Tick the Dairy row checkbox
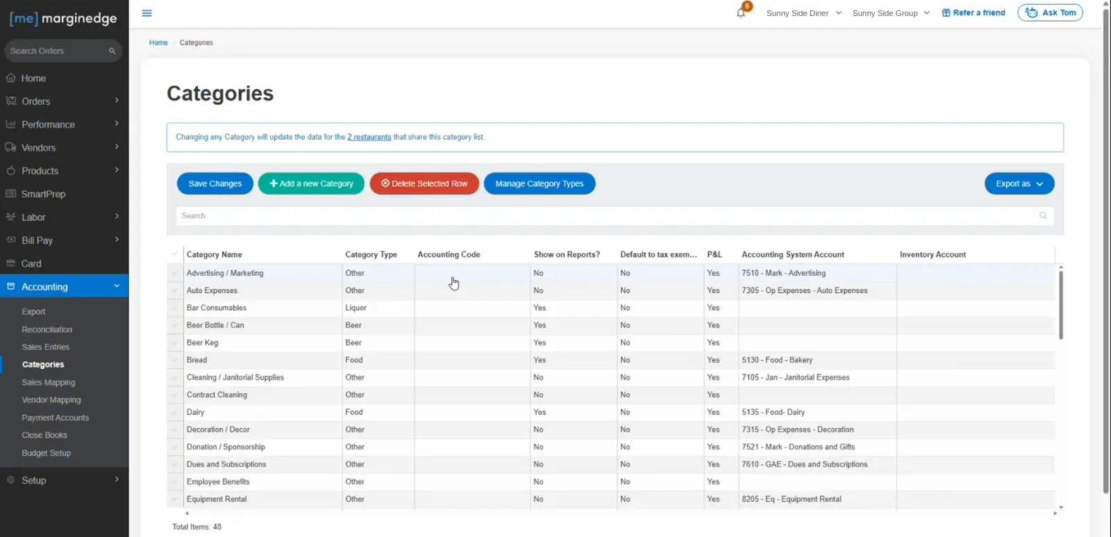Viewport: 1111px width, 537px height. [174, 412]
